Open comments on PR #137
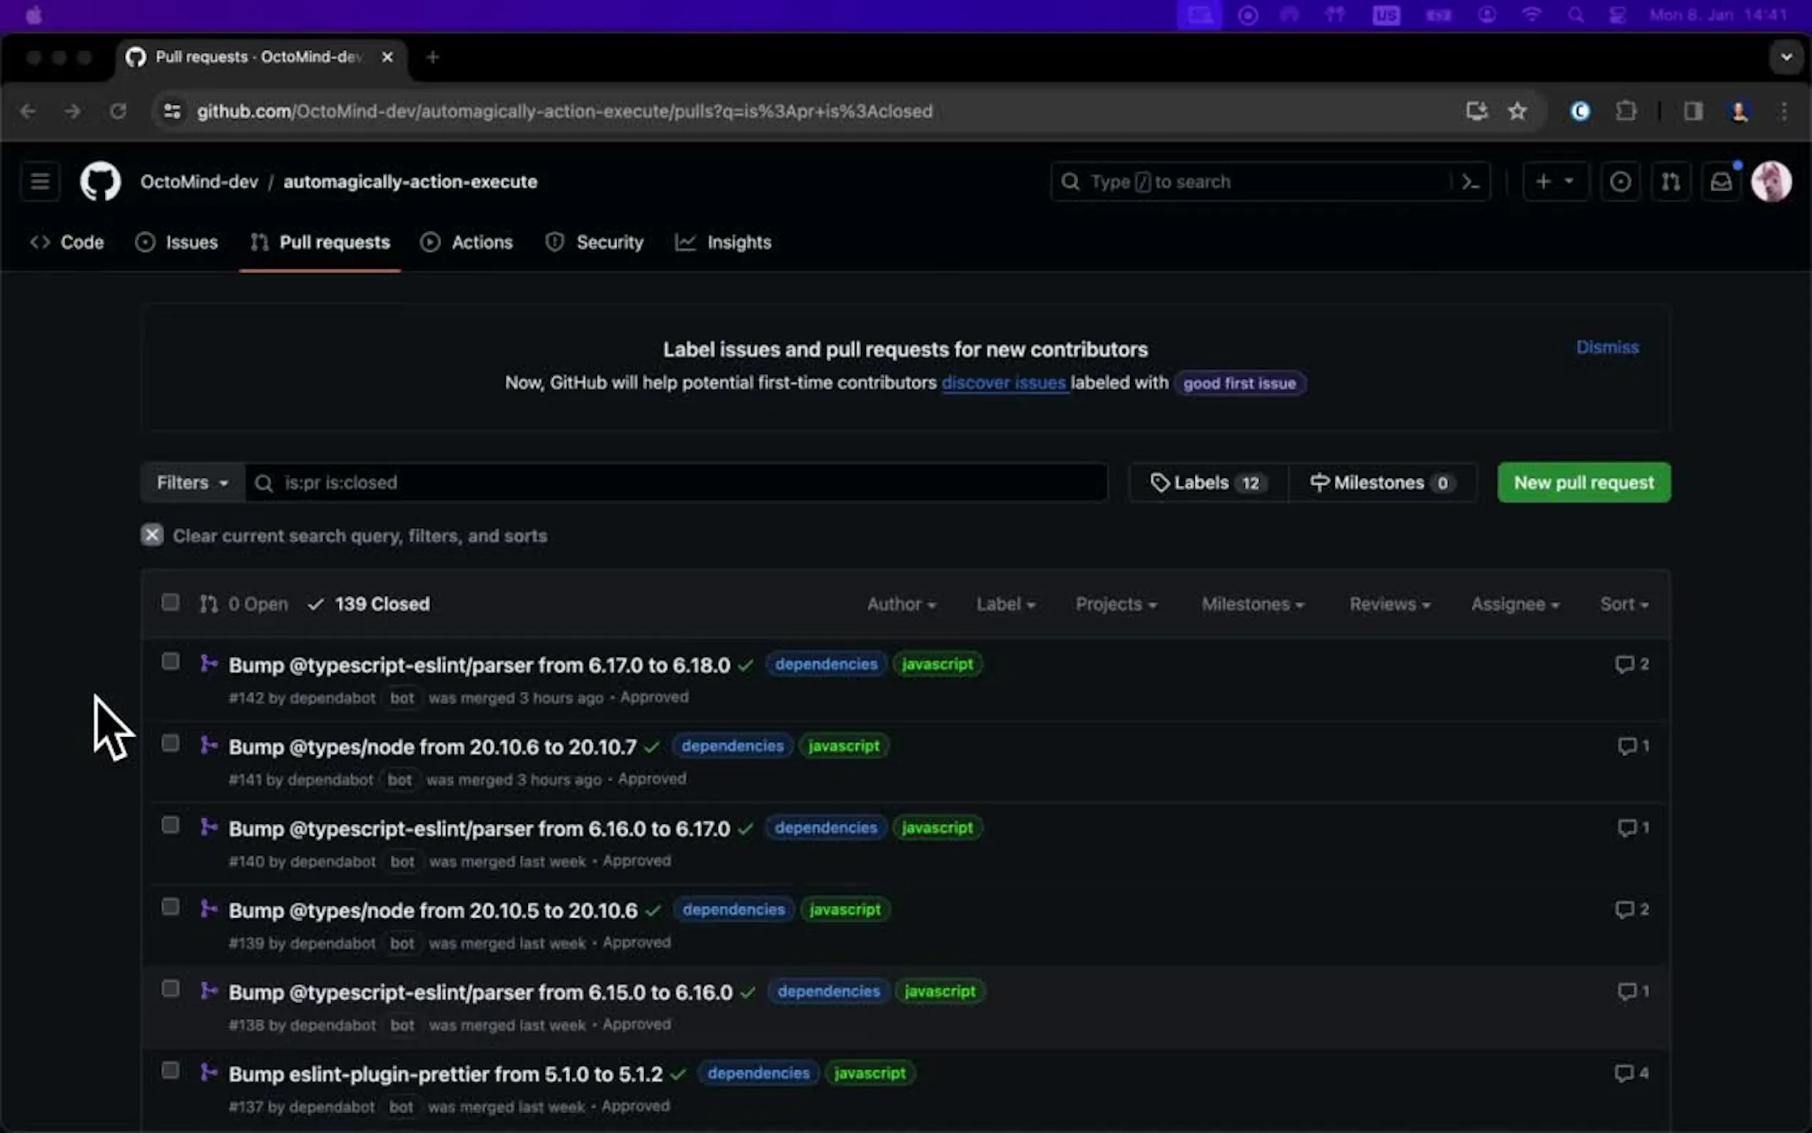Screen dimensions: 1812x1133 pyautogui.click(x=1632, y=1073)
